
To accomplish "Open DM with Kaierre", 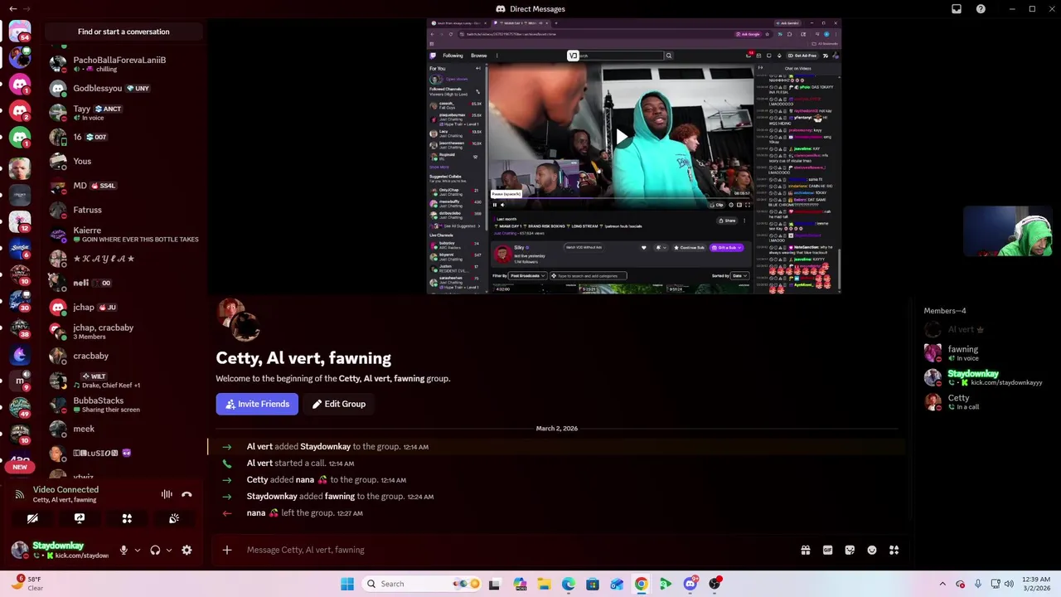I will click(124, 235).
